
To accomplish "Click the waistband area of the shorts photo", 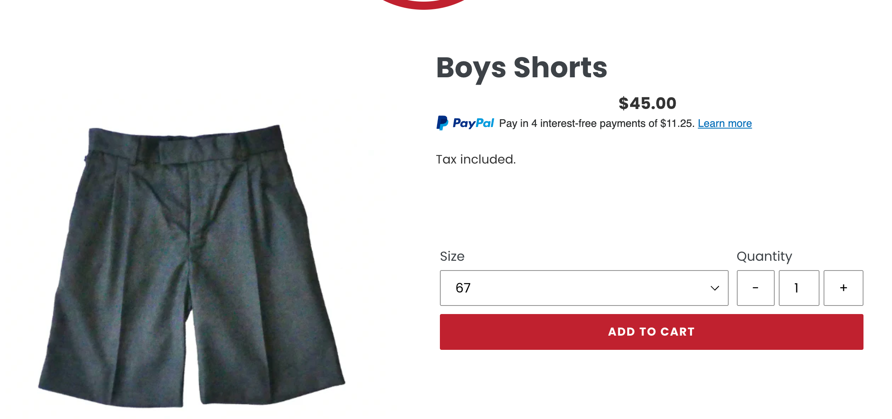I will click(x=185, y=146).
